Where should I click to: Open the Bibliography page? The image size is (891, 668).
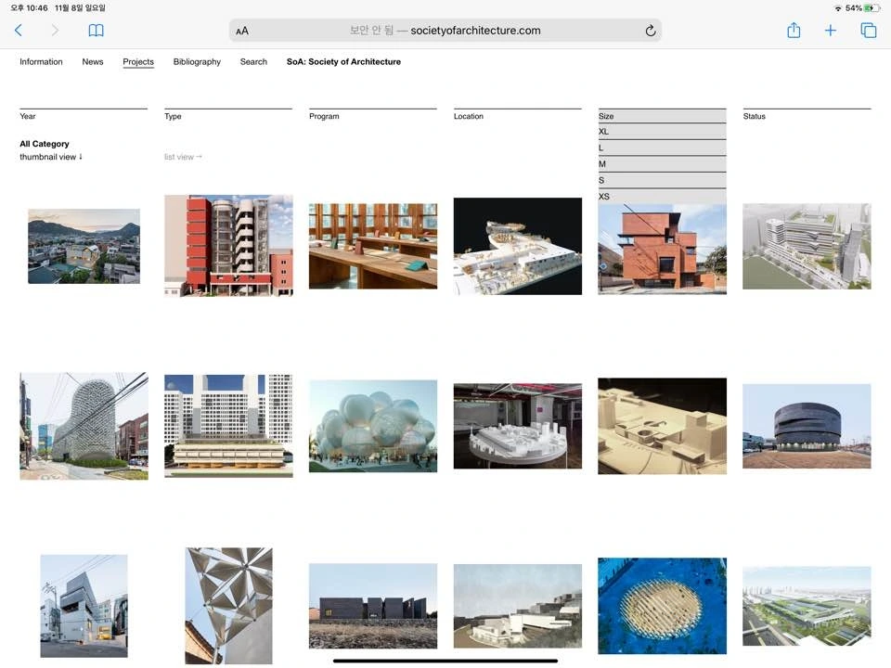pyautogui.click(x=197, y=62)
